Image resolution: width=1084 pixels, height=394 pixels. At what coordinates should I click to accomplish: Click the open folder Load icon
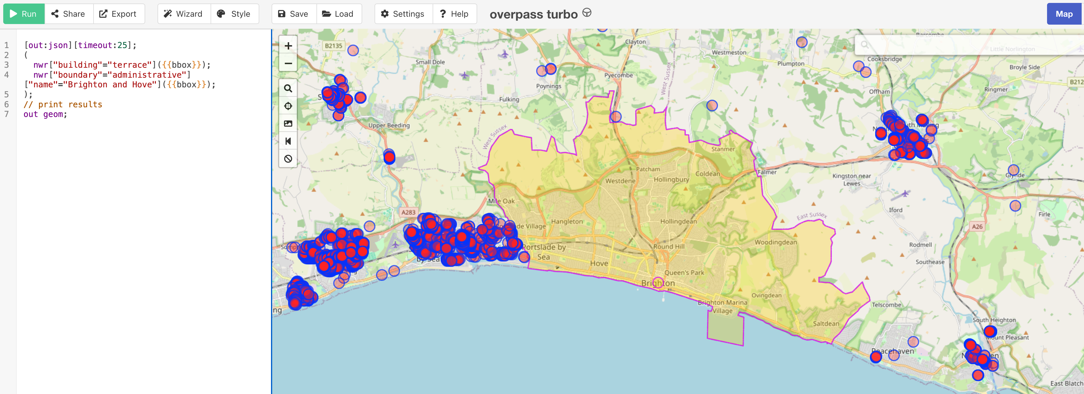[326, 14]
